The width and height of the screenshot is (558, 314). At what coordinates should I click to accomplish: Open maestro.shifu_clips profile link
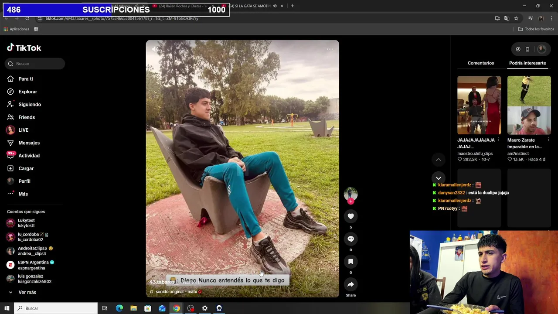475,154
